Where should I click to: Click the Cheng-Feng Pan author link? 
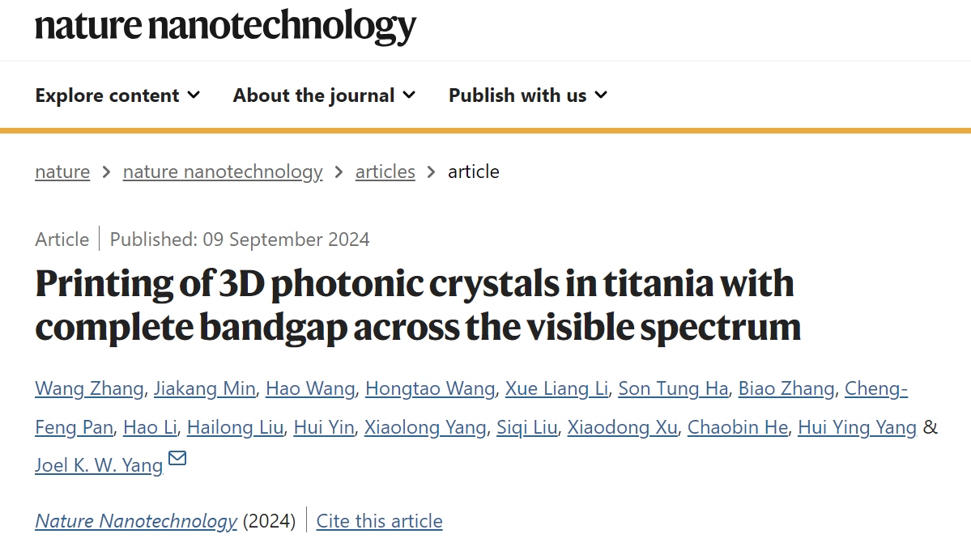coord(876,388)
